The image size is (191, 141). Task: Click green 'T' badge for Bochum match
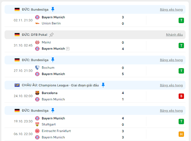click(x=181, y=71)
